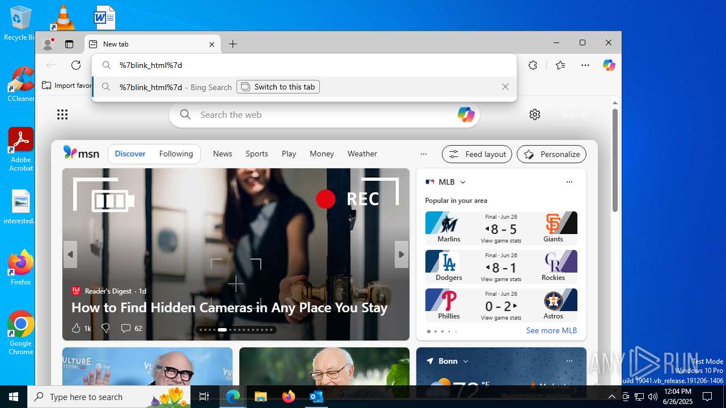Select Word document desktop icon

(105, 17)
